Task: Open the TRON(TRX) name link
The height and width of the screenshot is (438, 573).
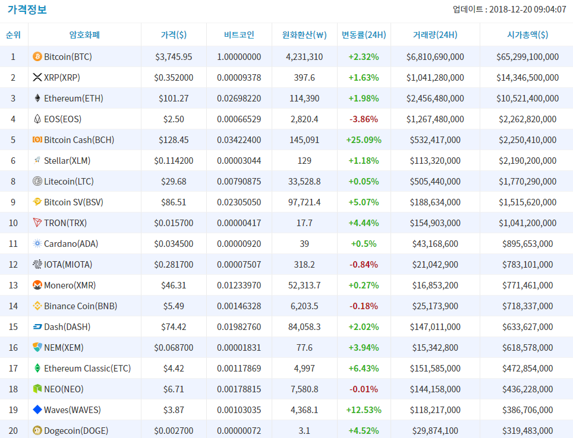Action: pyautogui.click(x=65, y=223)
